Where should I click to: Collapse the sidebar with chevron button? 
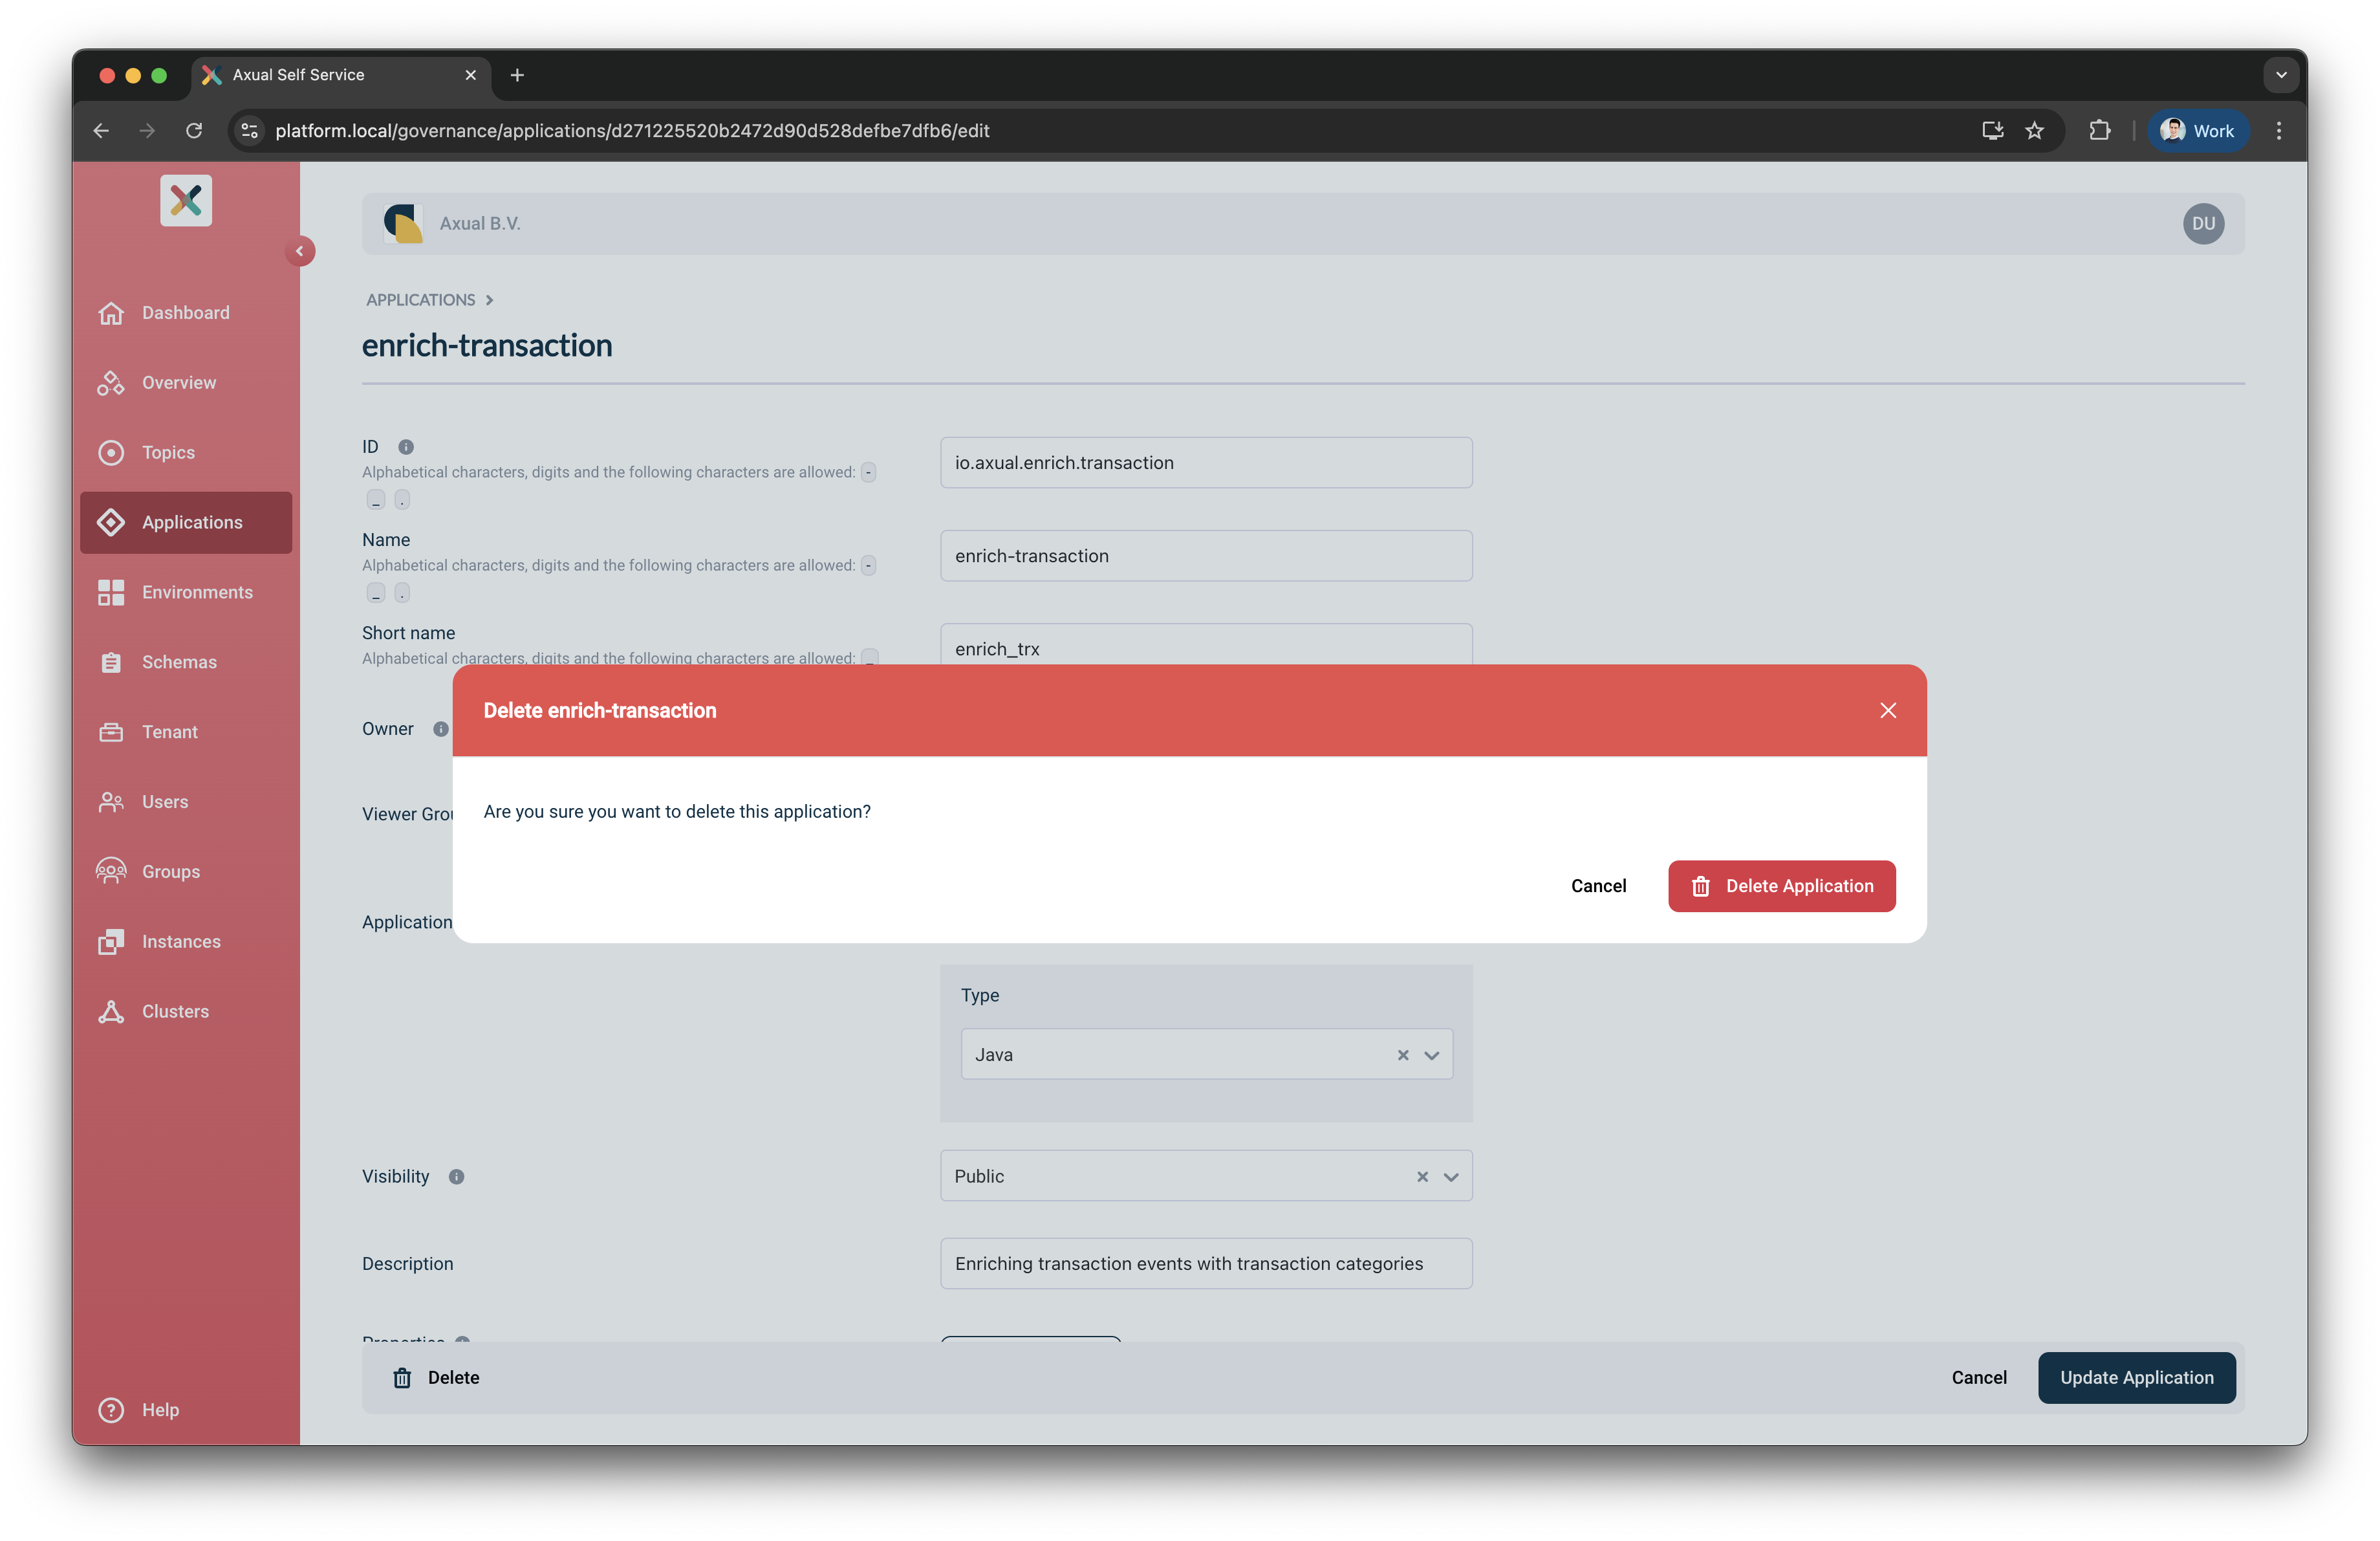click(299, 251)
